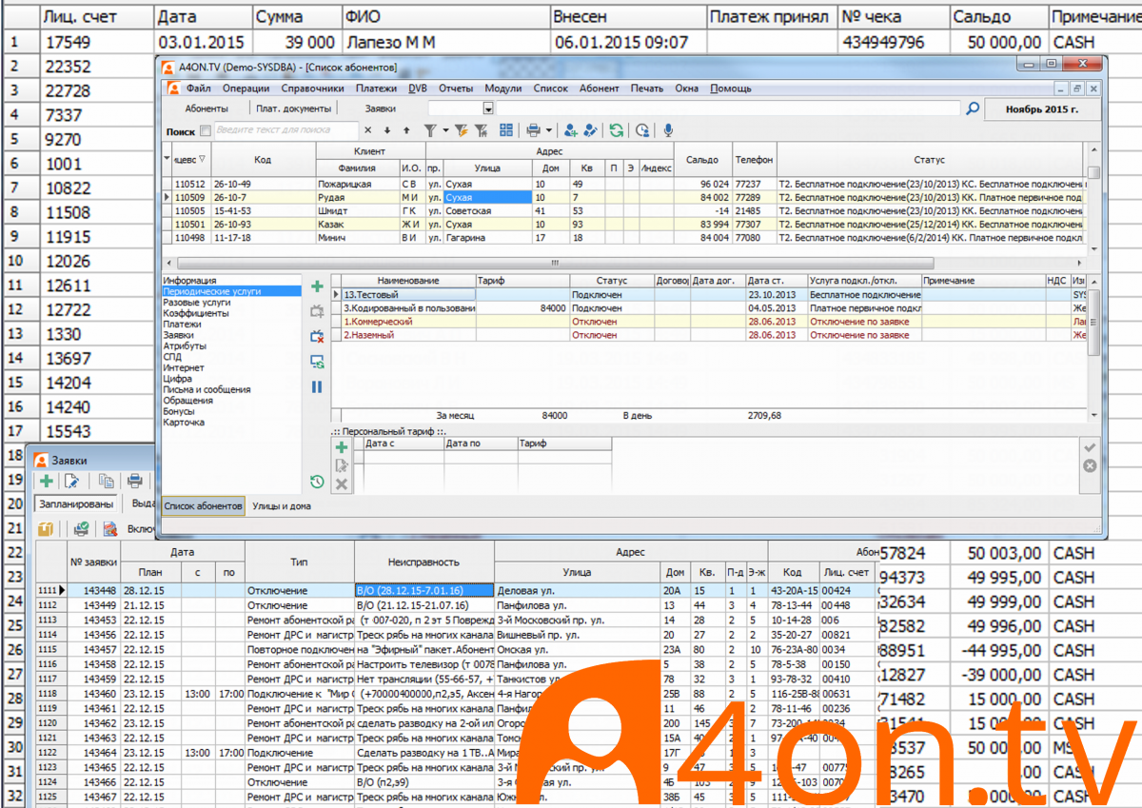Switch to the Улицы и дома tab

coord(282,506)
